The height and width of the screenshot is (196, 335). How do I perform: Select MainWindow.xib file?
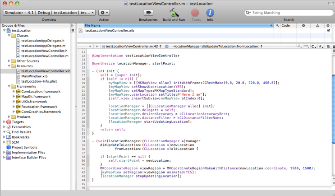tap(34, 76)
